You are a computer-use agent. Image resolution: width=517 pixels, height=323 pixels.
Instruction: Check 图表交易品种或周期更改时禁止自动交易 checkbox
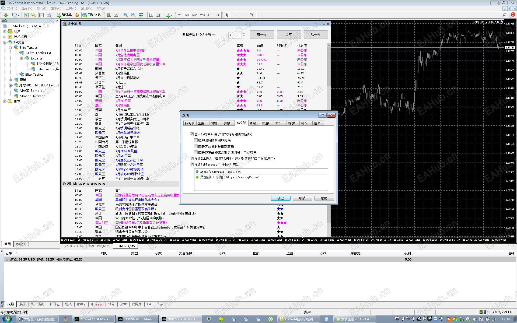coord(196,152)
